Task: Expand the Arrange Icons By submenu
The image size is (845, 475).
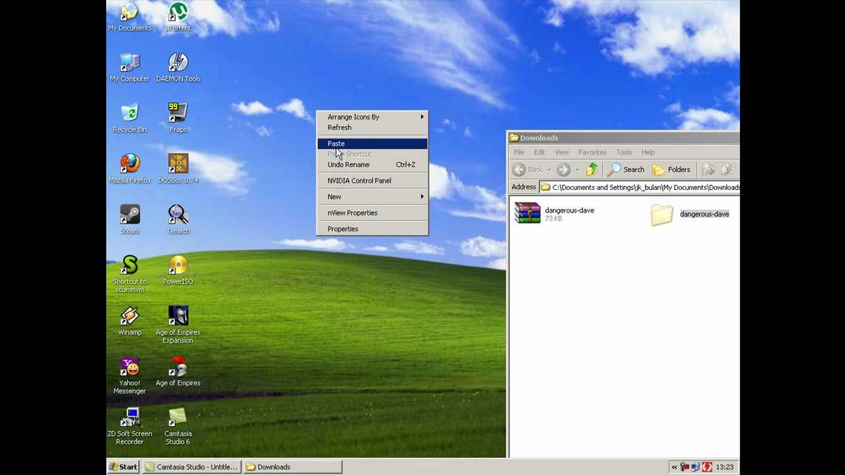Action: coord(372,117)
